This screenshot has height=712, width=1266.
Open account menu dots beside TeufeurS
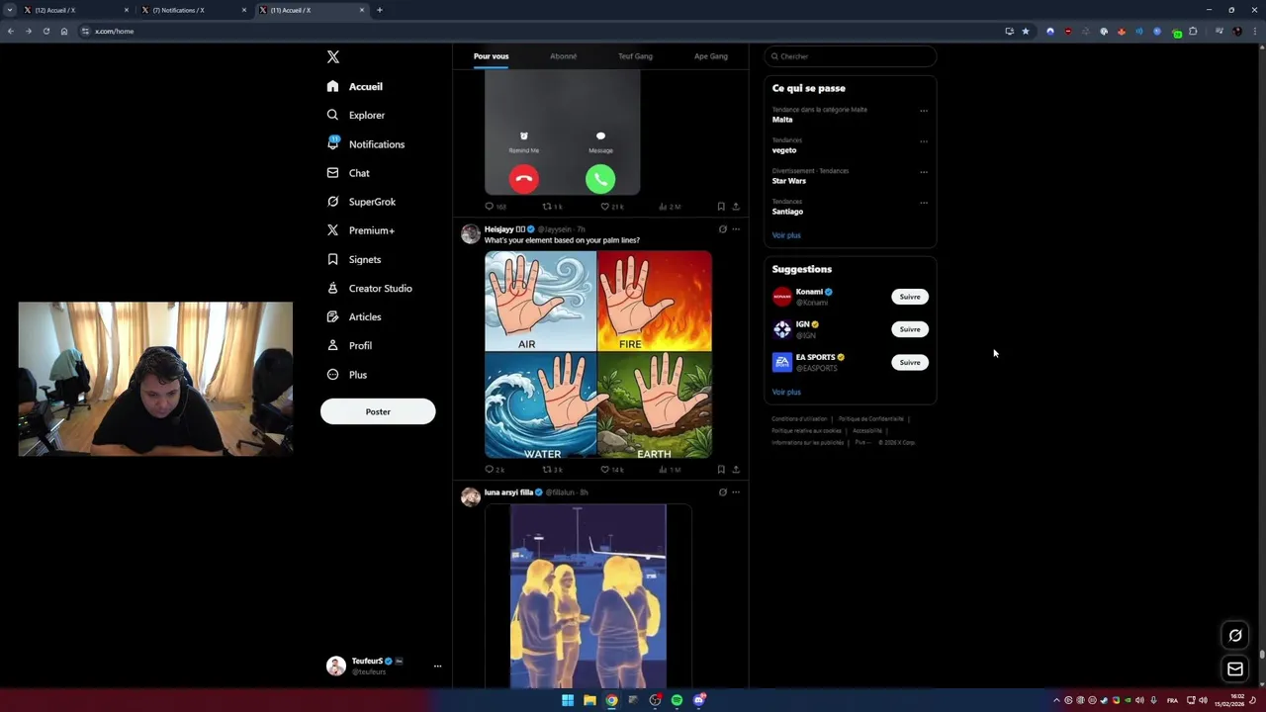(437, 667)
